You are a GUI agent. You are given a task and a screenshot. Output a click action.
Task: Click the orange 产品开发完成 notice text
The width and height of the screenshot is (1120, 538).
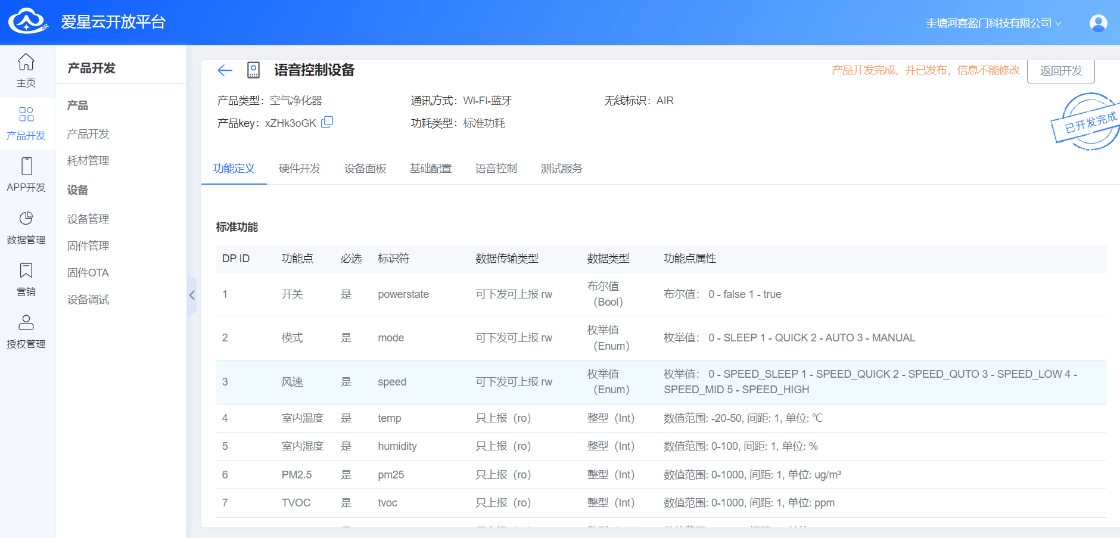coord(926,70)
